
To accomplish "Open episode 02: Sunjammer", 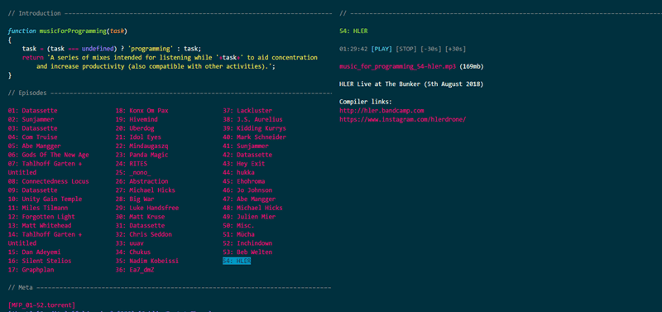I will 31,119.
